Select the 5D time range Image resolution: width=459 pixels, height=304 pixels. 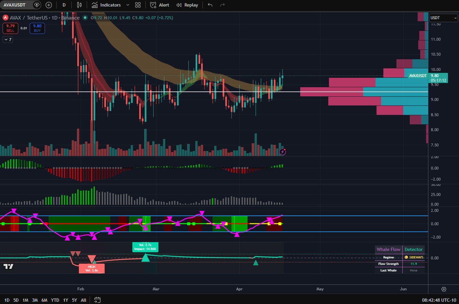pyautogui.click(x=16, y=300)
